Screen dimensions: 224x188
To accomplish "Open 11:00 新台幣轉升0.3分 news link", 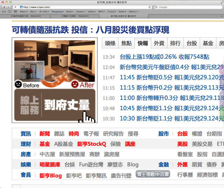I will click(x=172, y=98).
